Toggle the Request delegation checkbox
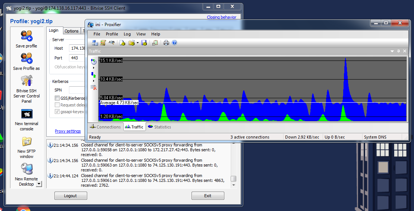 (x=57, y=105)
